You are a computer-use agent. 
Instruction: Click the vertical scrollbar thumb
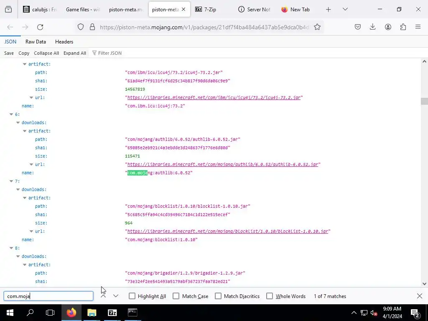click(424, 101)
